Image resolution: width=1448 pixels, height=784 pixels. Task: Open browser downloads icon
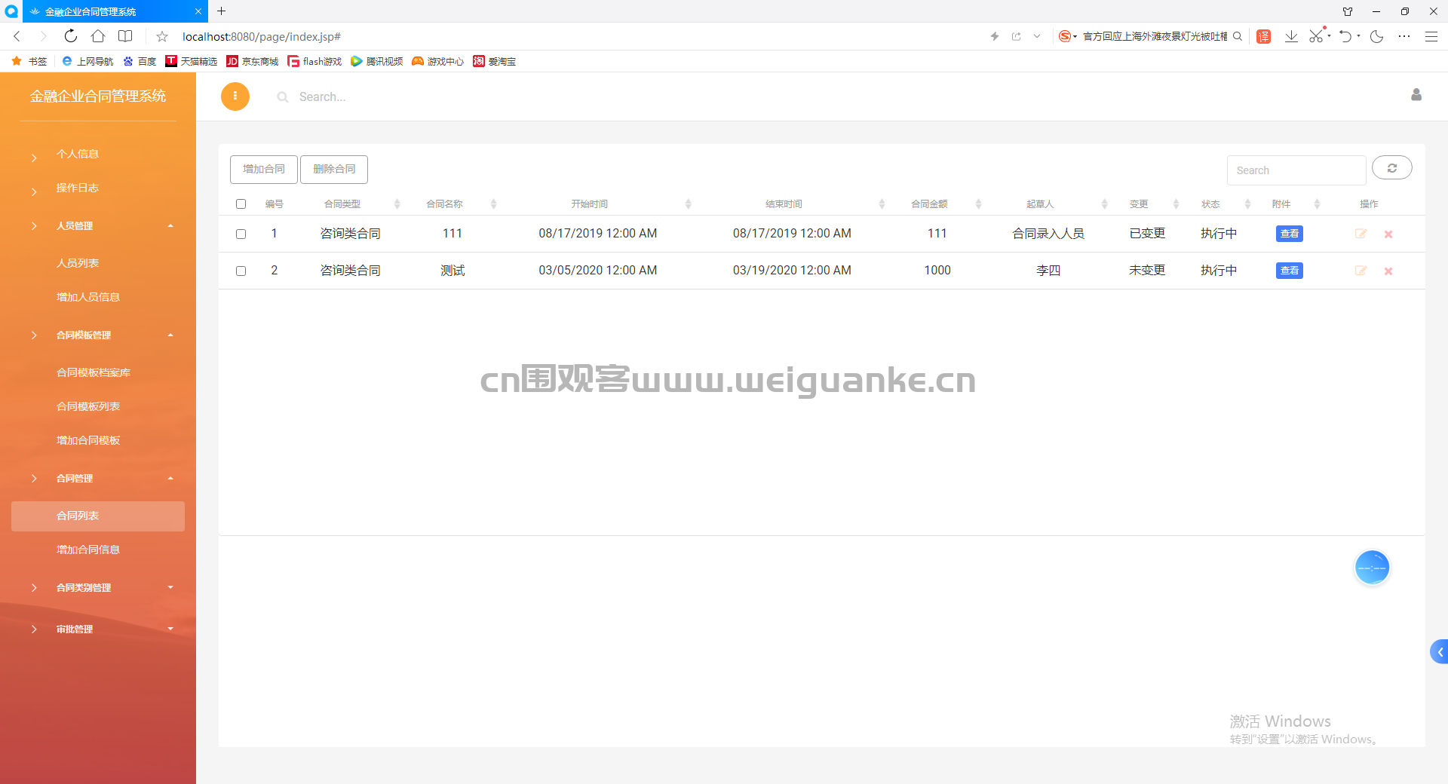pos(1291,36)
